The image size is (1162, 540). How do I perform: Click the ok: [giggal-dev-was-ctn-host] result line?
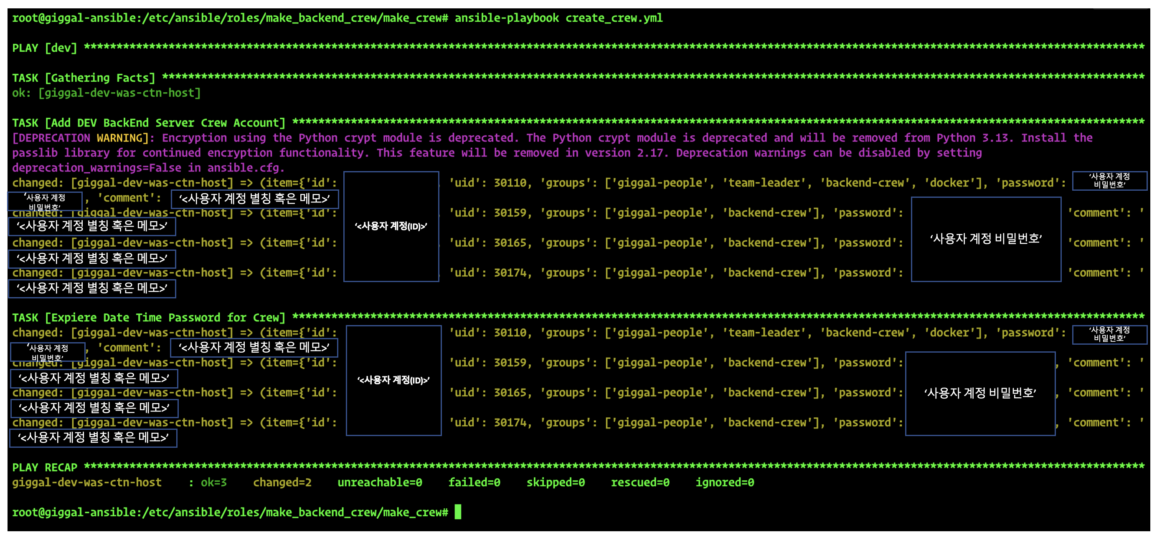pyautogui.click(x=106, y=93)
